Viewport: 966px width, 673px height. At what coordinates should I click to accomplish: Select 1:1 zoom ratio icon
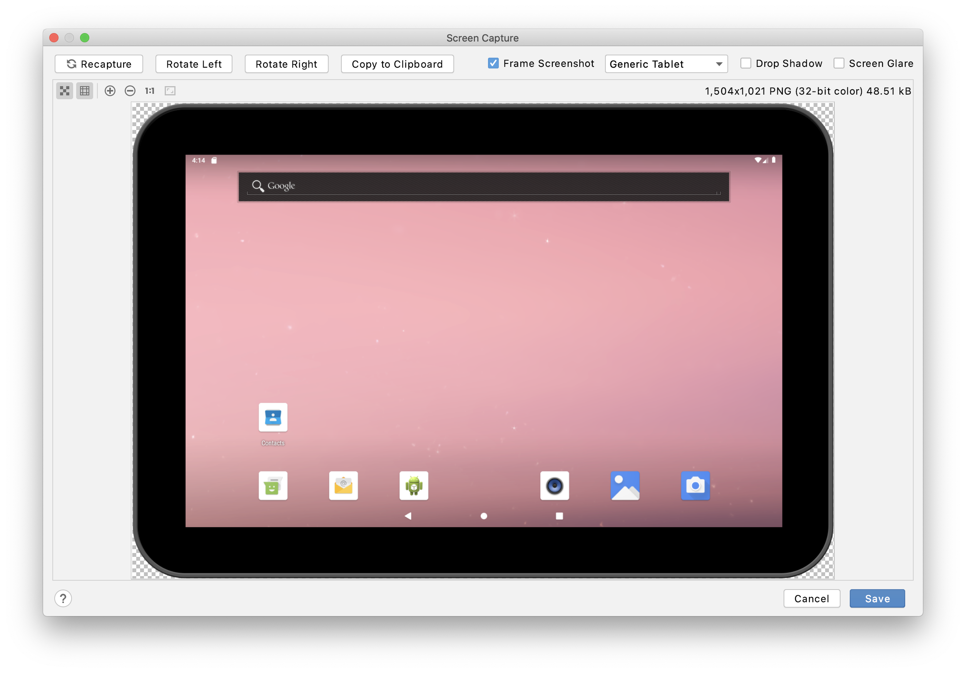point(148,90)
